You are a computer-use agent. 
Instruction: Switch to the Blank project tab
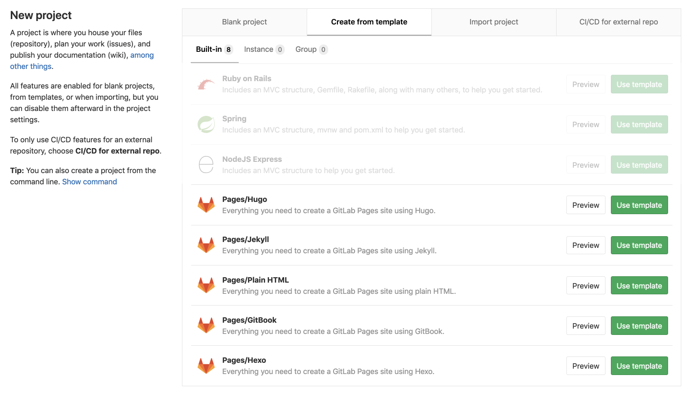click(x=244, y=22)
